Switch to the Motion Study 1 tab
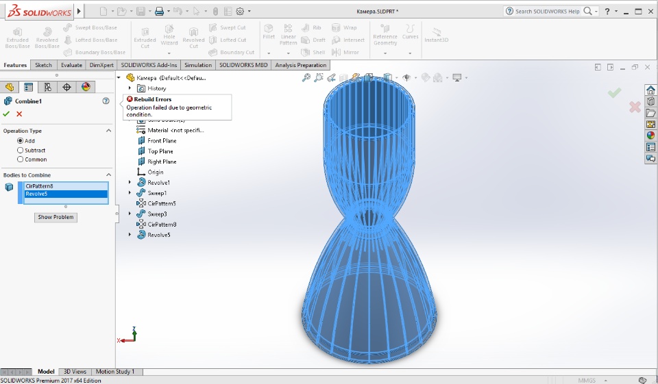The image size is (658, 384). [x=115, y=372]
